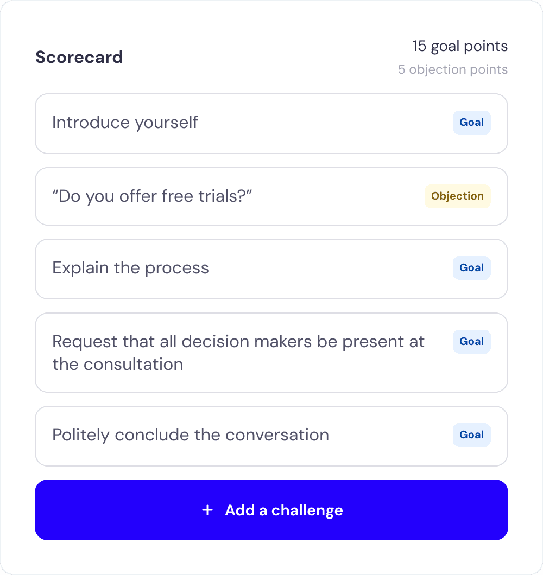
Task: Click the 5 objection points counter
Action: (453, 69)
